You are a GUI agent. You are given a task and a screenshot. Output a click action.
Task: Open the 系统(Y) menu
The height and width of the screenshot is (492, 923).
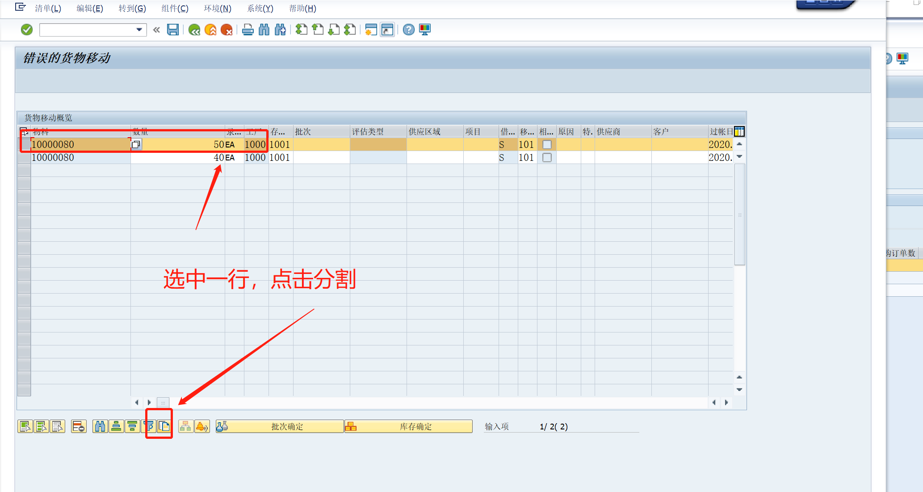point(260,8)
